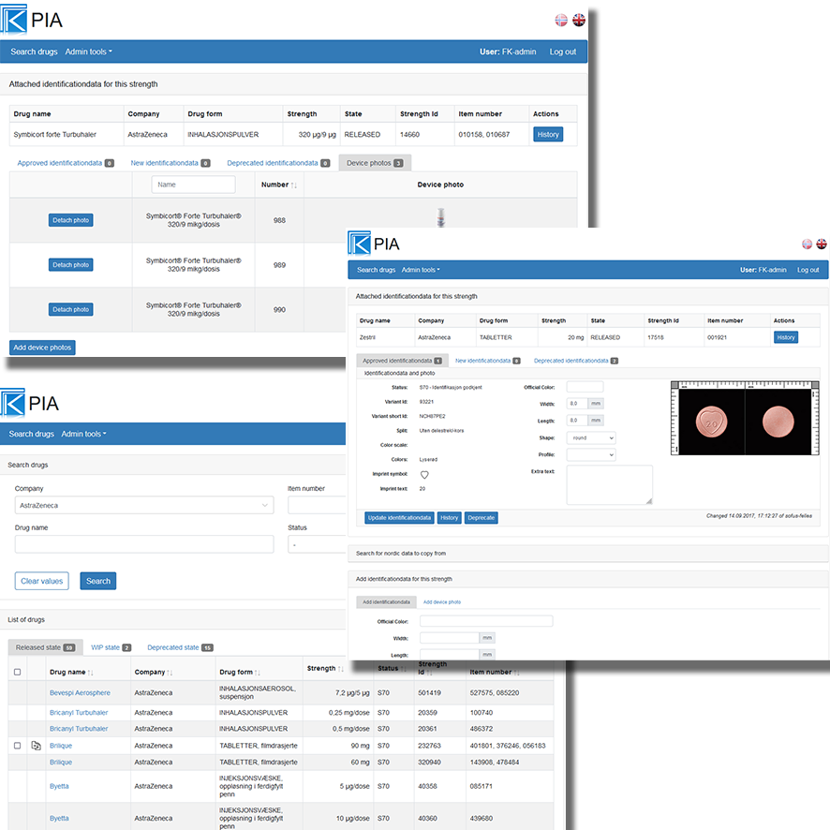Click the copy icon beside the Brilique row
Viewport: 830px width, 830px height.
click(36, 746)
